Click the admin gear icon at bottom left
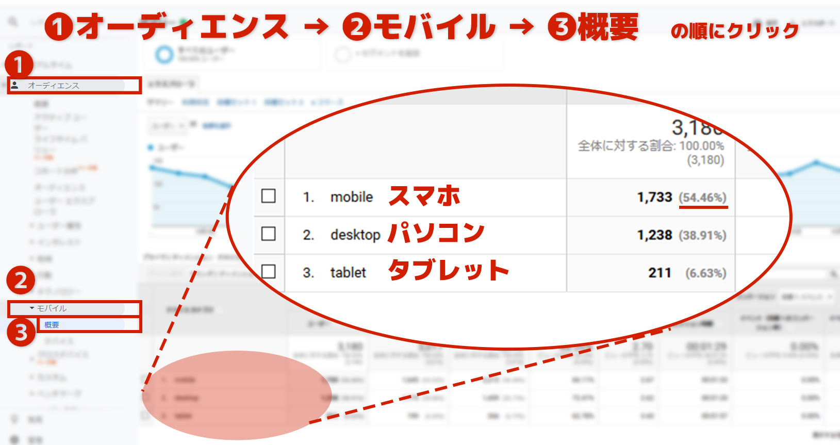Viewport: 840px width, 445px height. pos(14,440)
